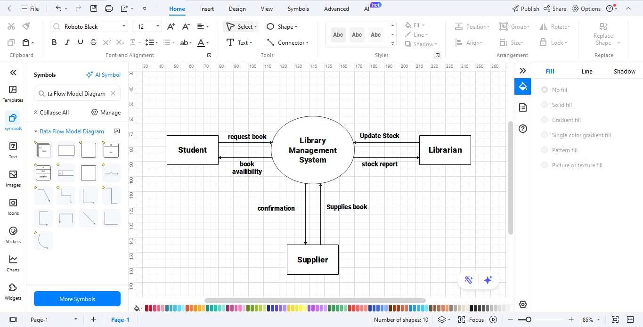This screenshot has width=643, height=327.
Task: Open the Text sidebar panel
Action: tap(13, 150)
